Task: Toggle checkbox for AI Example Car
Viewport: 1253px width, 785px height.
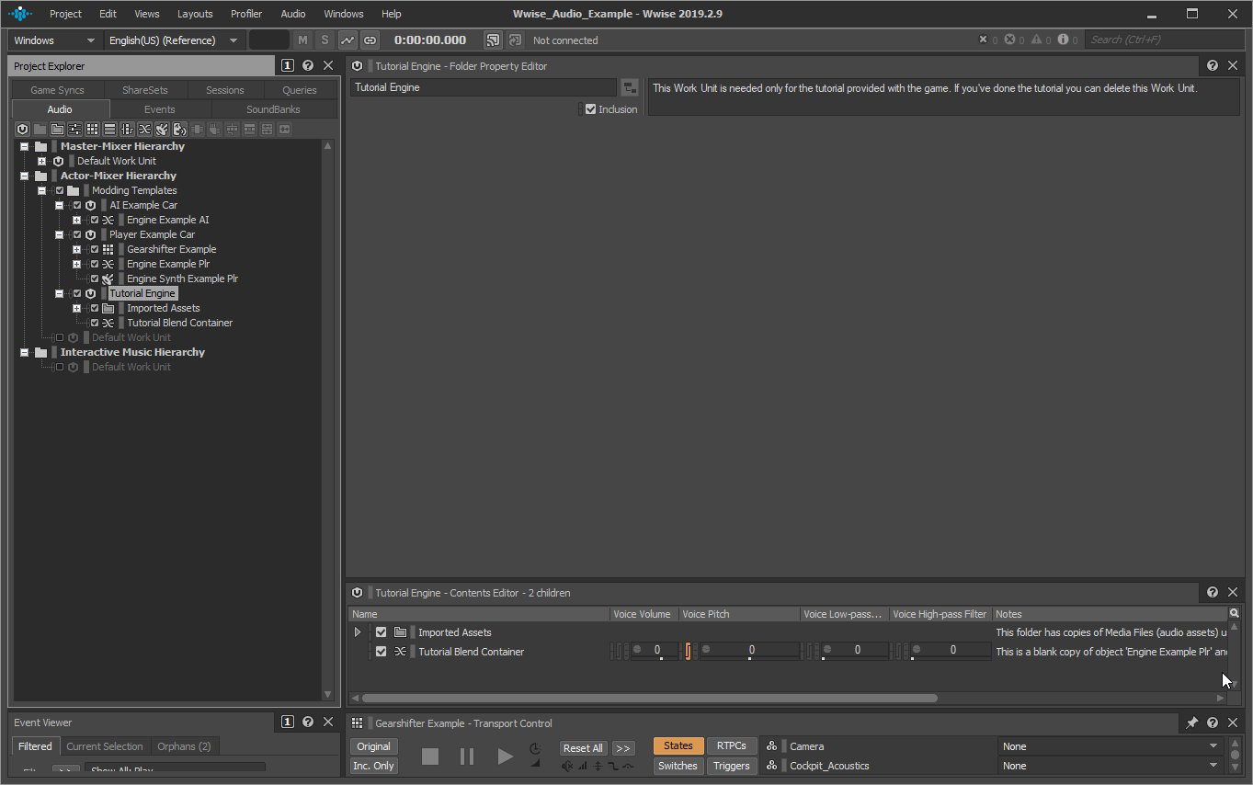Action: 77,205
